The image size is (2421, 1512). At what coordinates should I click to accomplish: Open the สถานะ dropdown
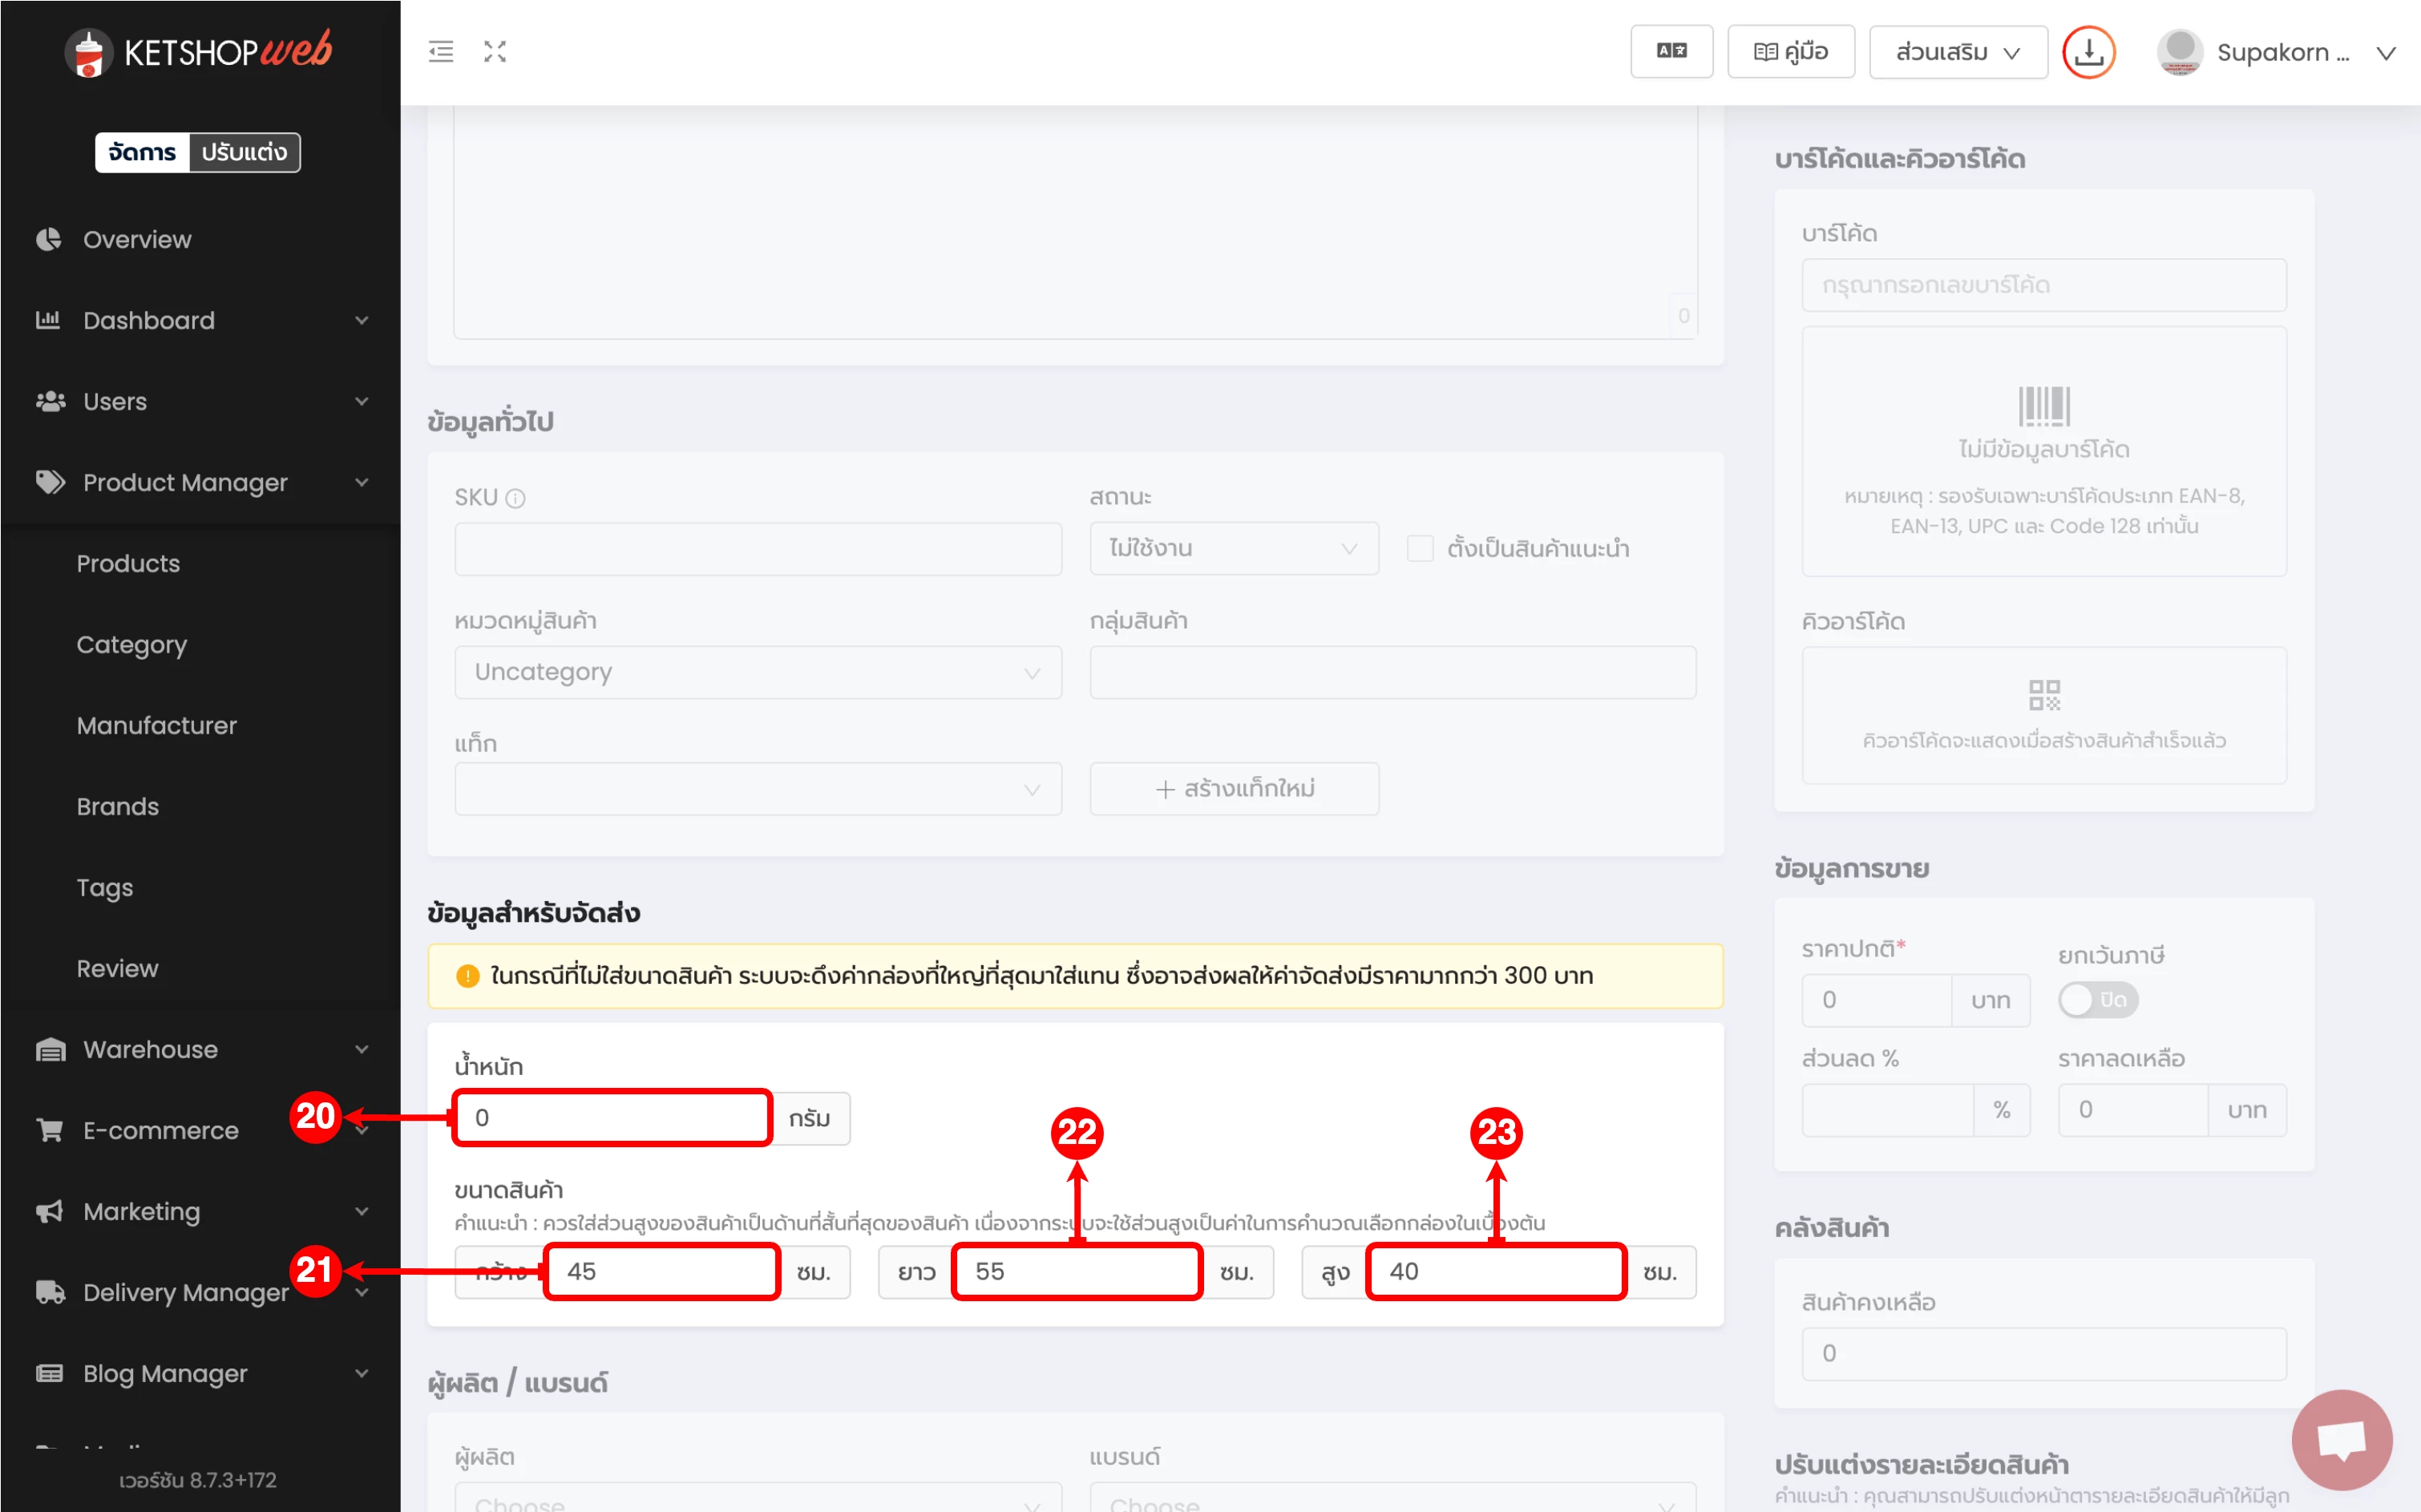(1233, 548)
